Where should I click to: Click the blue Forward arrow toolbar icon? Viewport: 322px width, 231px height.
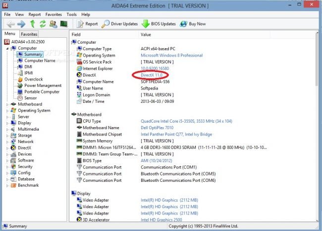tap(21, 23)
